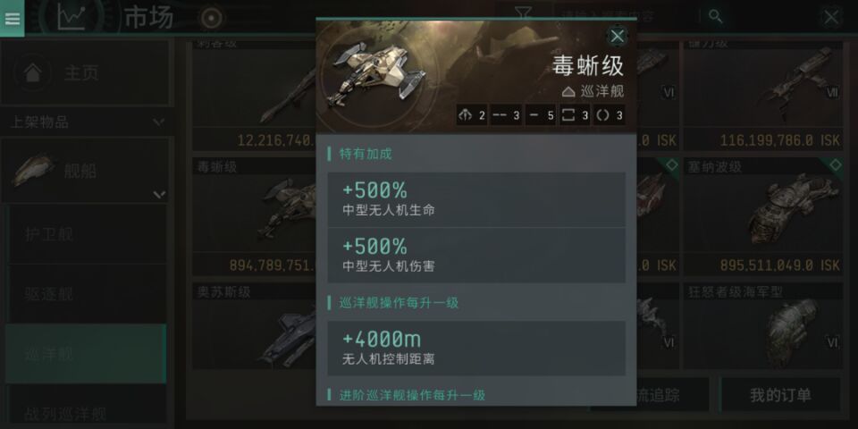Viewport: 858px width, 429px height.
Task: Open the hamburger menu icon
Action: coord(12,18)
